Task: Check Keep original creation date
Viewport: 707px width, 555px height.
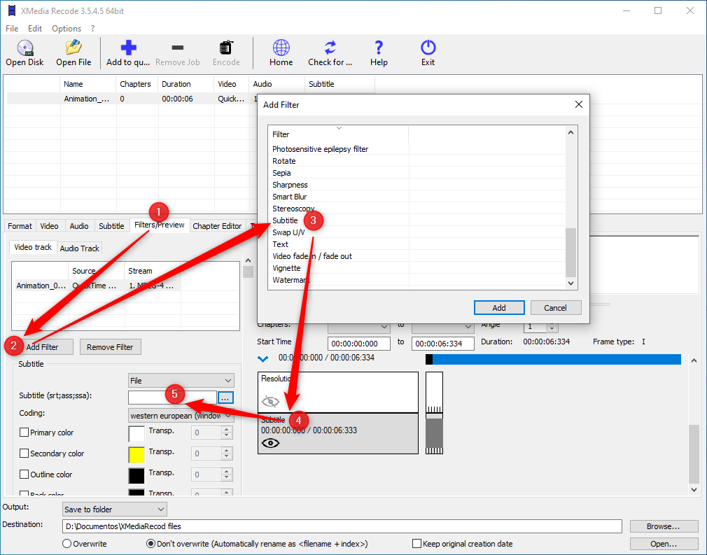Action: coord(417,544)
